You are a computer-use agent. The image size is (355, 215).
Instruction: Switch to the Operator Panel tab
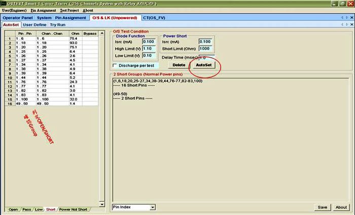coord(18,18)
